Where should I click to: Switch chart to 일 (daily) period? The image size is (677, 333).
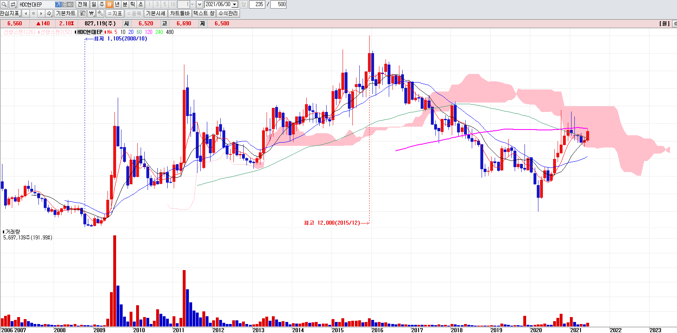94,4
